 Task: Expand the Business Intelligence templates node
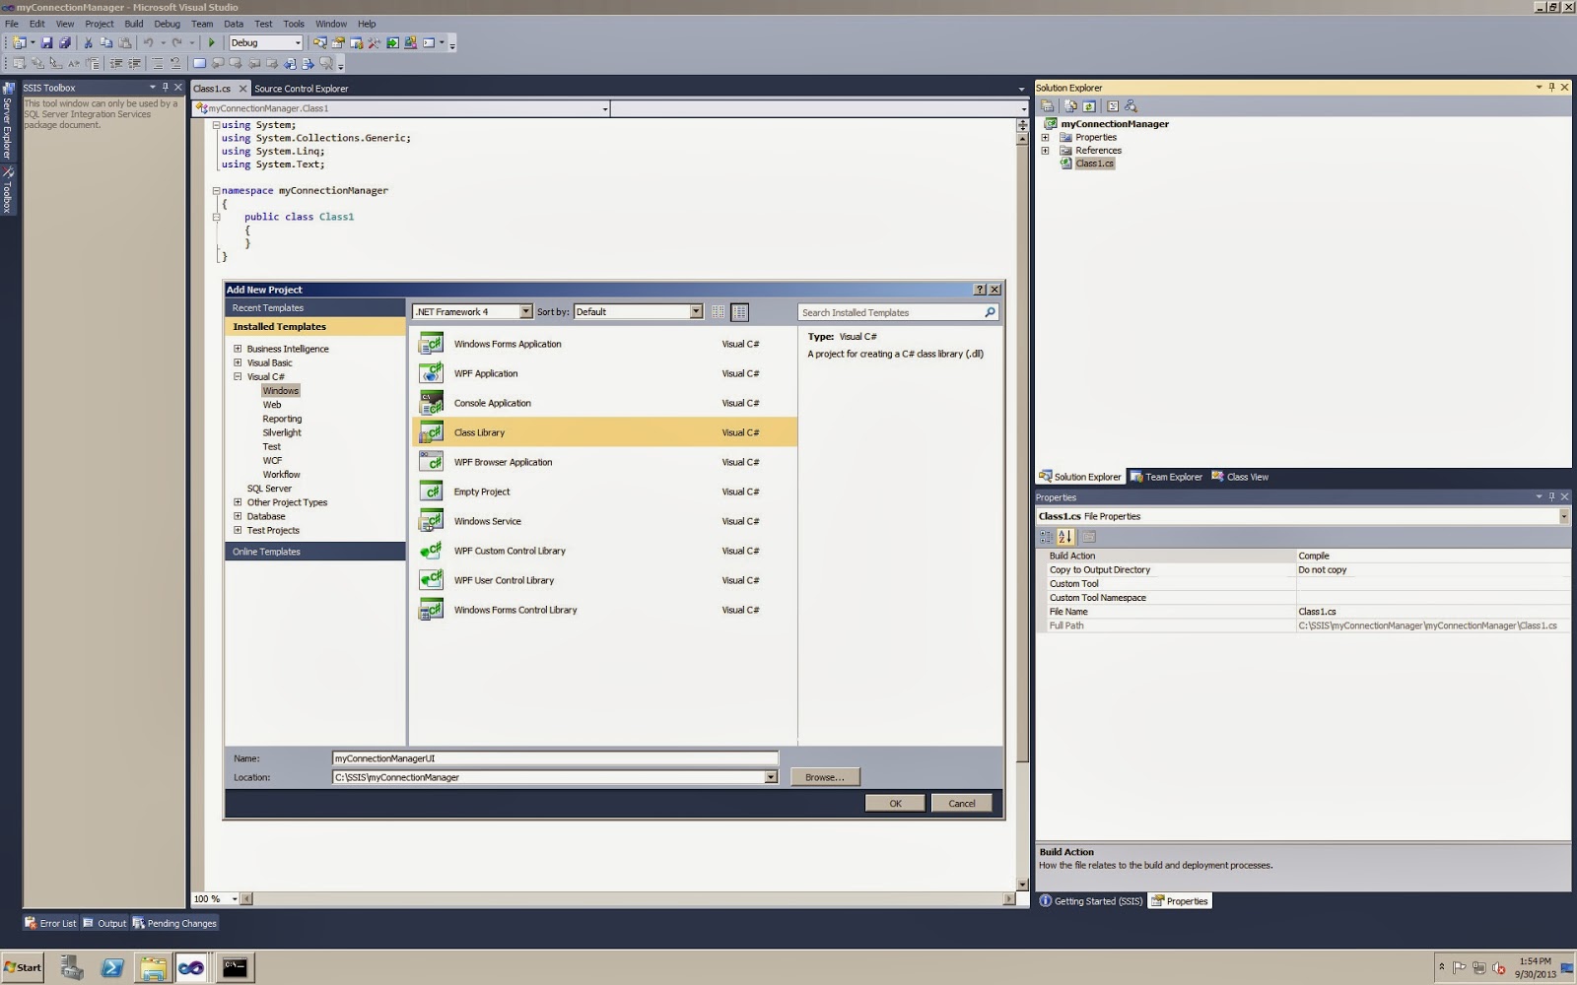pos(238,348)
